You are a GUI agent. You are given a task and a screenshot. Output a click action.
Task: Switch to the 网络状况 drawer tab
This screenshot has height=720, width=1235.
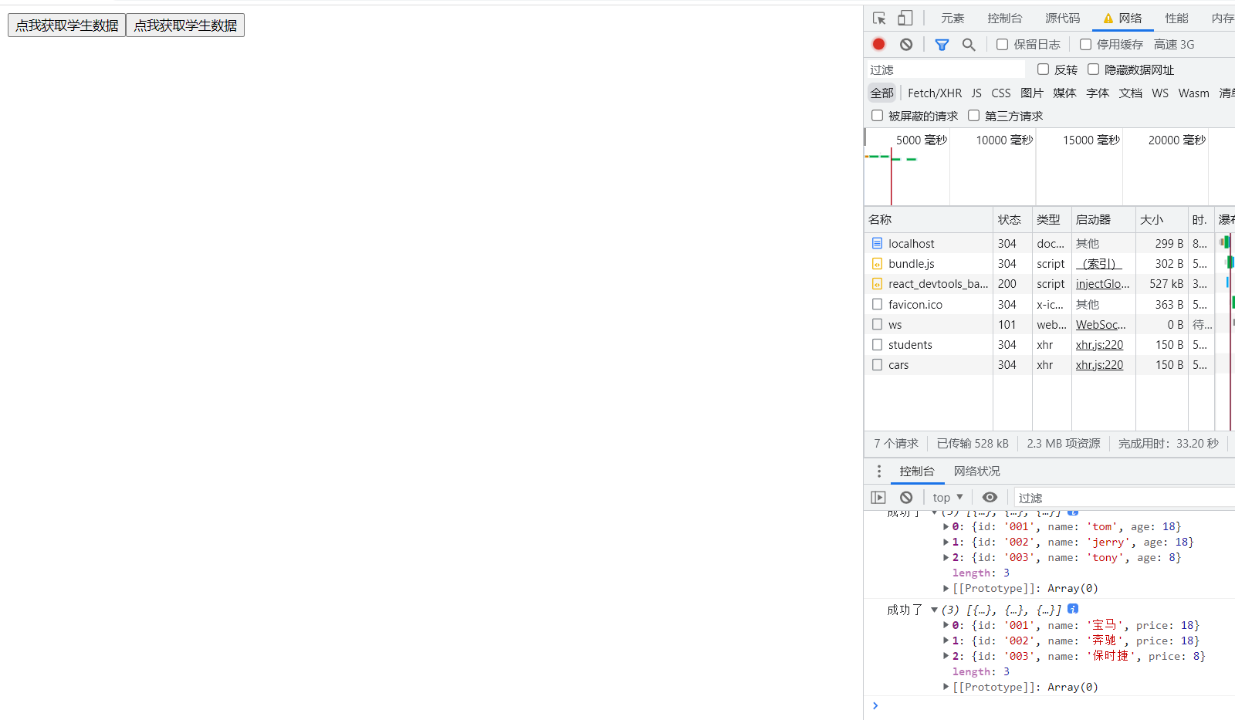(976, 472)
